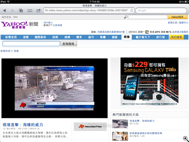Tap the share arrow icon
The image size is (189, 142).
[38, 10]
